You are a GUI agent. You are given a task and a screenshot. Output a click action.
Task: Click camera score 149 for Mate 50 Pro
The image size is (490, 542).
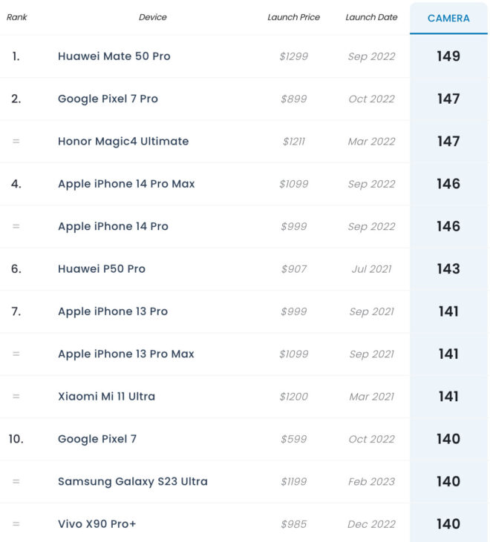[x=448, y=56]
